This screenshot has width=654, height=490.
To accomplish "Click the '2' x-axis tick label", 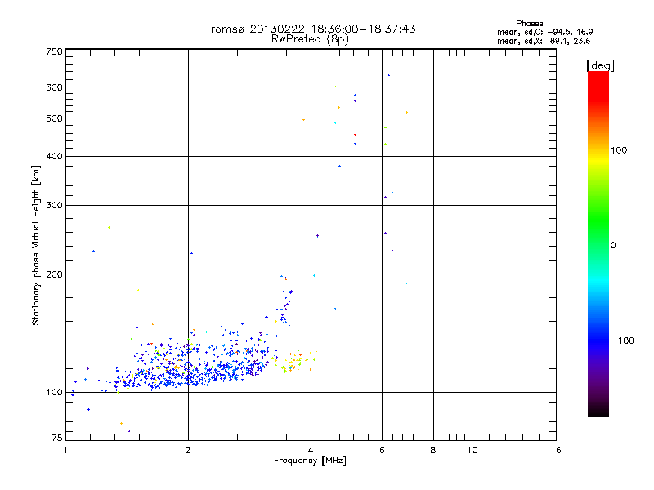I will pyautogui.click(x=188, y=450).
